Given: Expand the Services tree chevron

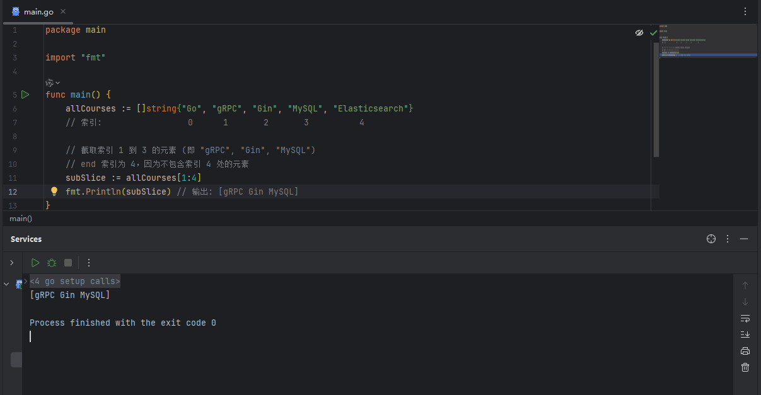Looking at the screenshot, I should [x=11, y=263].
